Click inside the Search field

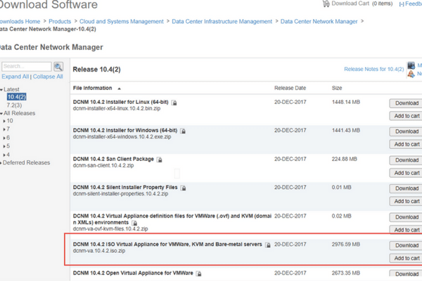click(x=27, y=67)
